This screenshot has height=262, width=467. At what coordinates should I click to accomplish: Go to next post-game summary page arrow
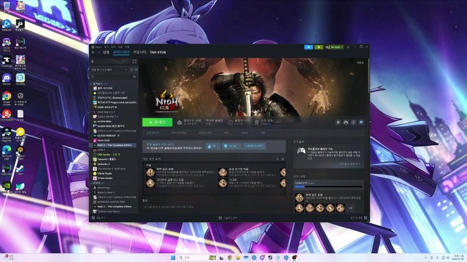click(277, 159)
